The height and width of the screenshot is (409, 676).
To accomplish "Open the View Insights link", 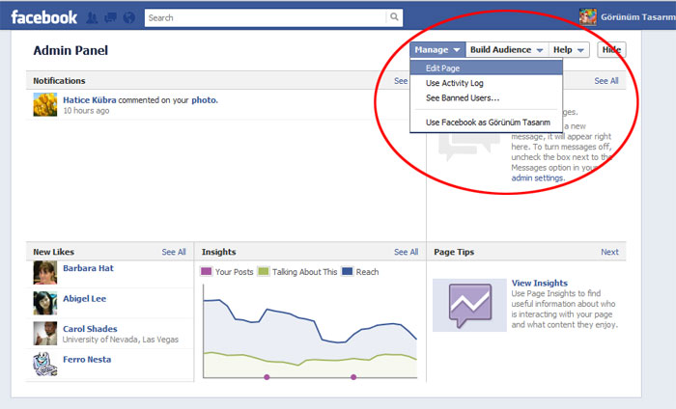I will coord(539,284).
